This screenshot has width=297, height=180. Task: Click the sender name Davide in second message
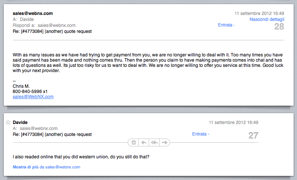[20, 122]
